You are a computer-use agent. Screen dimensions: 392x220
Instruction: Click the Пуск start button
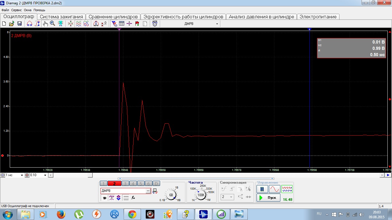coord(268,198)
